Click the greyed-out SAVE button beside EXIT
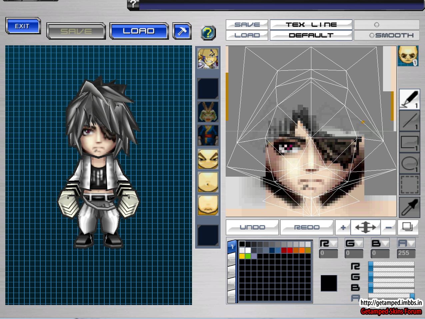 (76, 31)
